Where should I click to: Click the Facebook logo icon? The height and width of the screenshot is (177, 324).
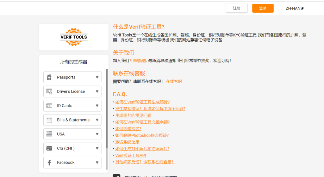click(49, 162)
